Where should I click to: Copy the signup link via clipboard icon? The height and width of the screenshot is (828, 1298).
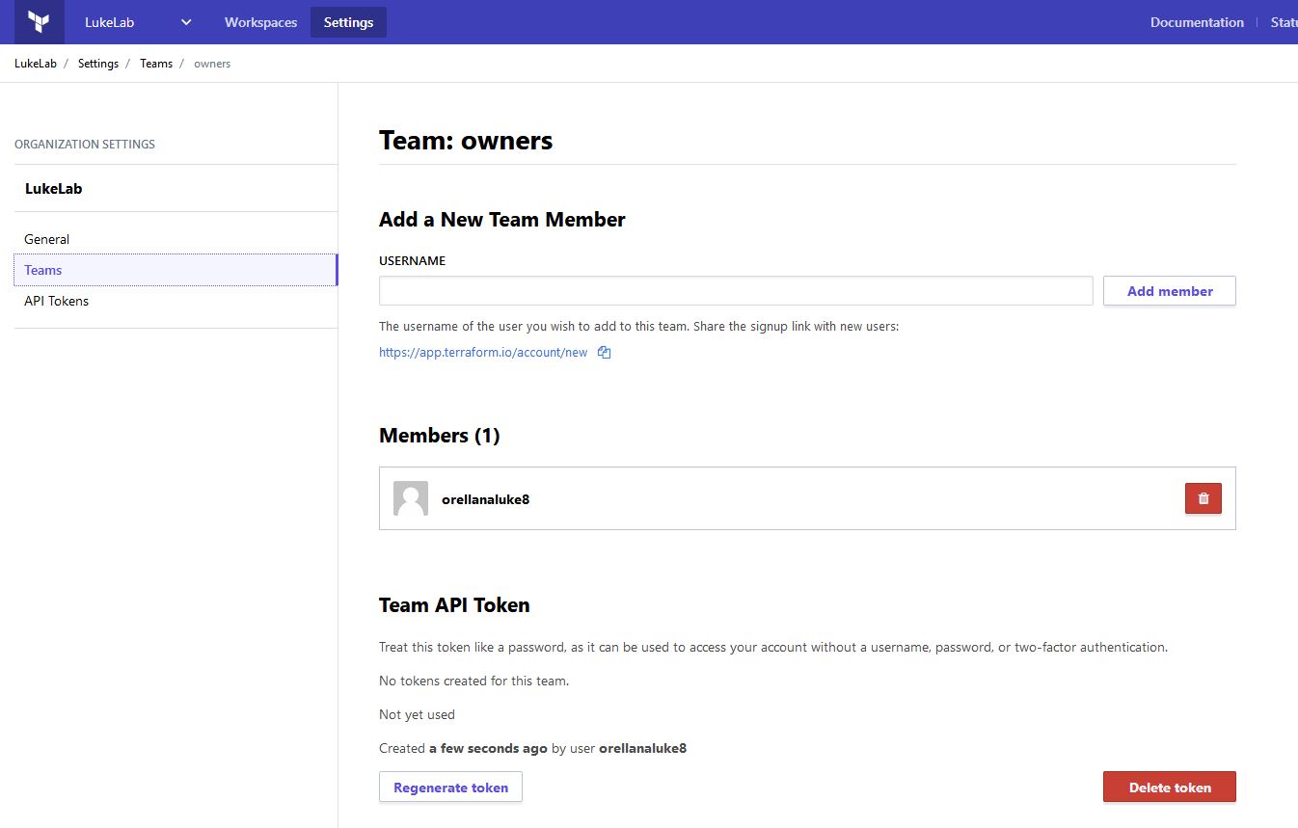pos(605,353)
